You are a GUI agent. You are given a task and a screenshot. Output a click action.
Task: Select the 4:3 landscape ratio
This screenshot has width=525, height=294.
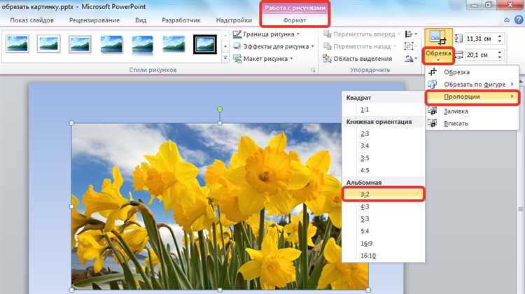384,206
